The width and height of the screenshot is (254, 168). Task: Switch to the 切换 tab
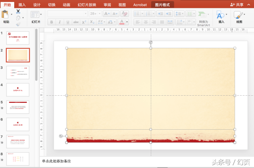pos(52,5)
